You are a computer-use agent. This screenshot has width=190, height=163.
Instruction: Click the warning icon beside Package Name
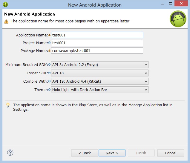(49, 50)
